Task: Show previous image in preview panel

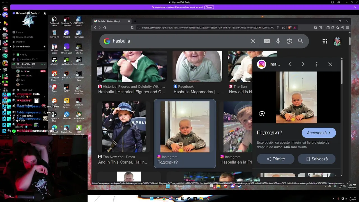Action: coord(289,64)
